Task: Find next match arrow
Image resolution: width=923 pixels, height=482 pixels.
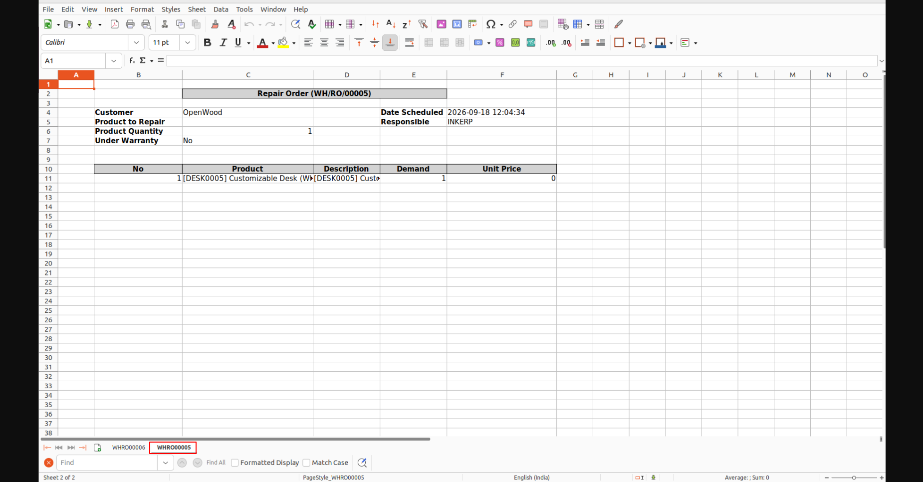Action: coord(198,463)
